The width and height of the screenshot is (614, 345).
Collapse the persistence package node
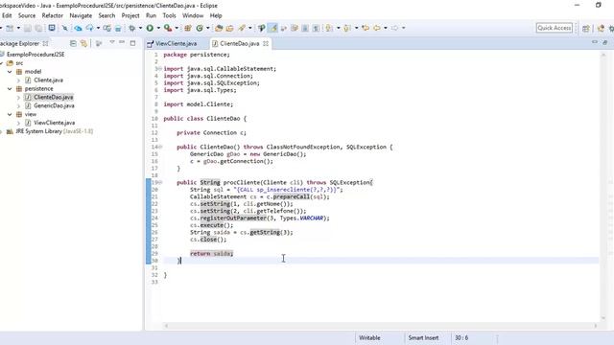coord(10,89)
